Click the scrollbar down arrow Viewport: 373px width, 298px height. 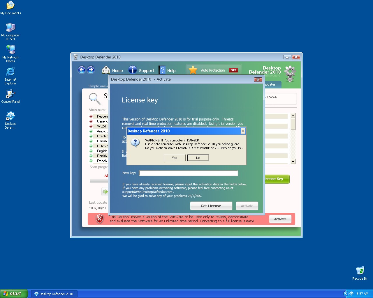(x=293, y=162)
